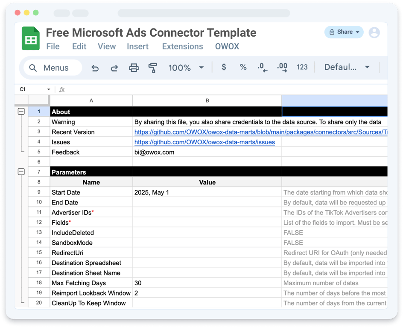Select the Reimport Lookback Window cell
This screenshot has height=327, width=403.
[91, 293]
